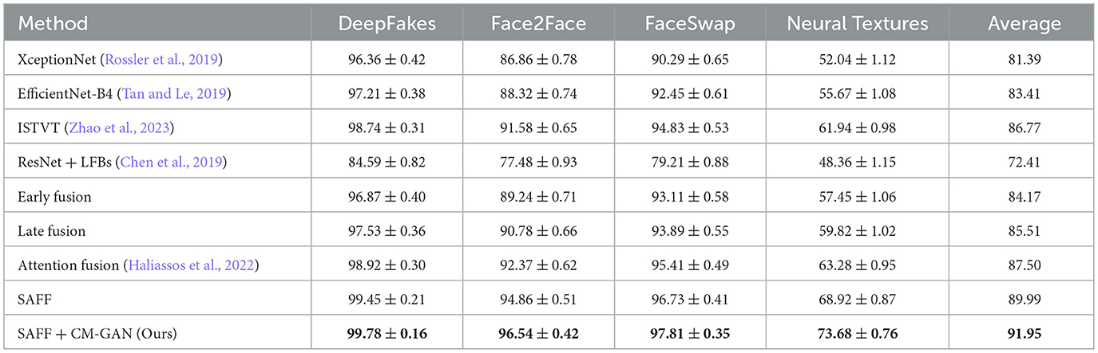Open the Tan and Le, 2019 reference
This screenshot has width=1098, height=353.
175,94
